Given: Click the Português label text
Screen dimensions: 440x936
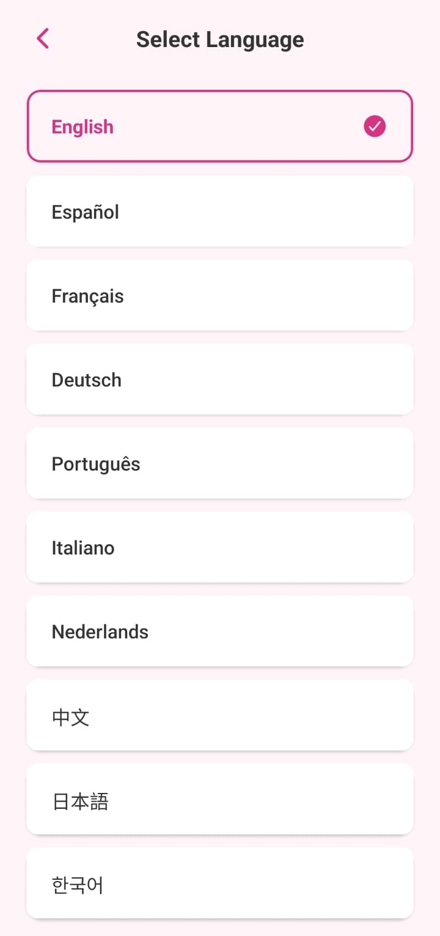Looking at the screenshot, I should coord(95,464).
